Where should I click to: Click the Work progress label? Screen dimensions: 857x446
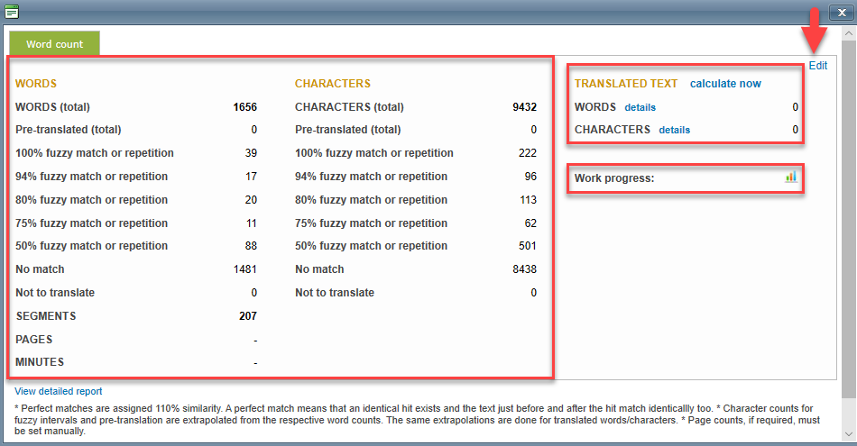point(614,178)
